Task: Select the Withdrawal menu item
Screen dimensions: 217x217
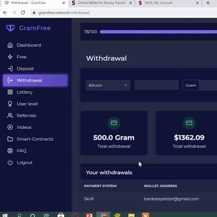Action: click(35, 81)
